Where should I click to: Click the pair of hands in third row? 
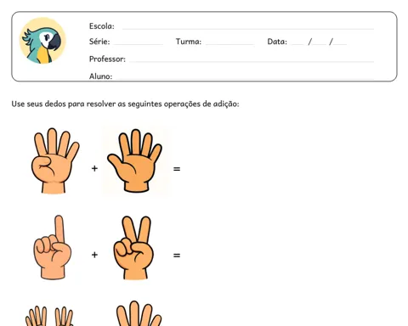49,316
